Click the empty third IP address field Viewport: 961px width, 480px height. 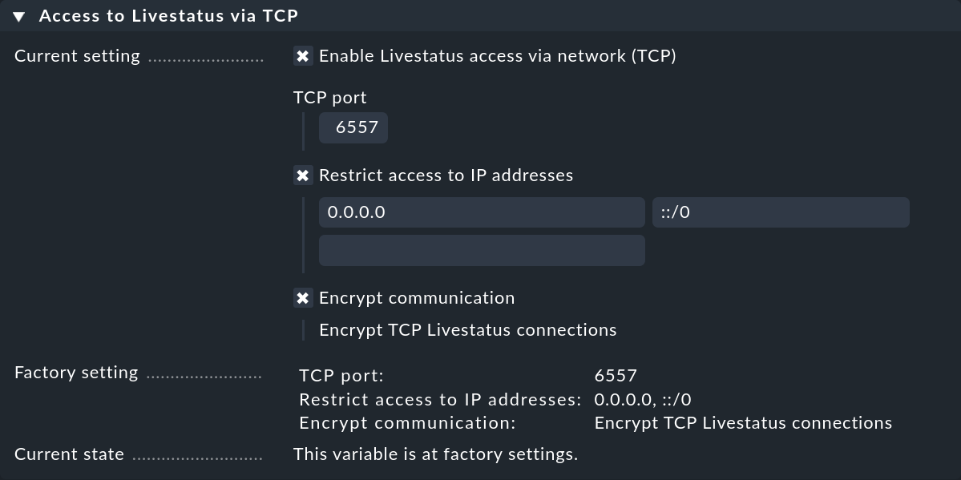pyautogui.click(x=481, y=249)
